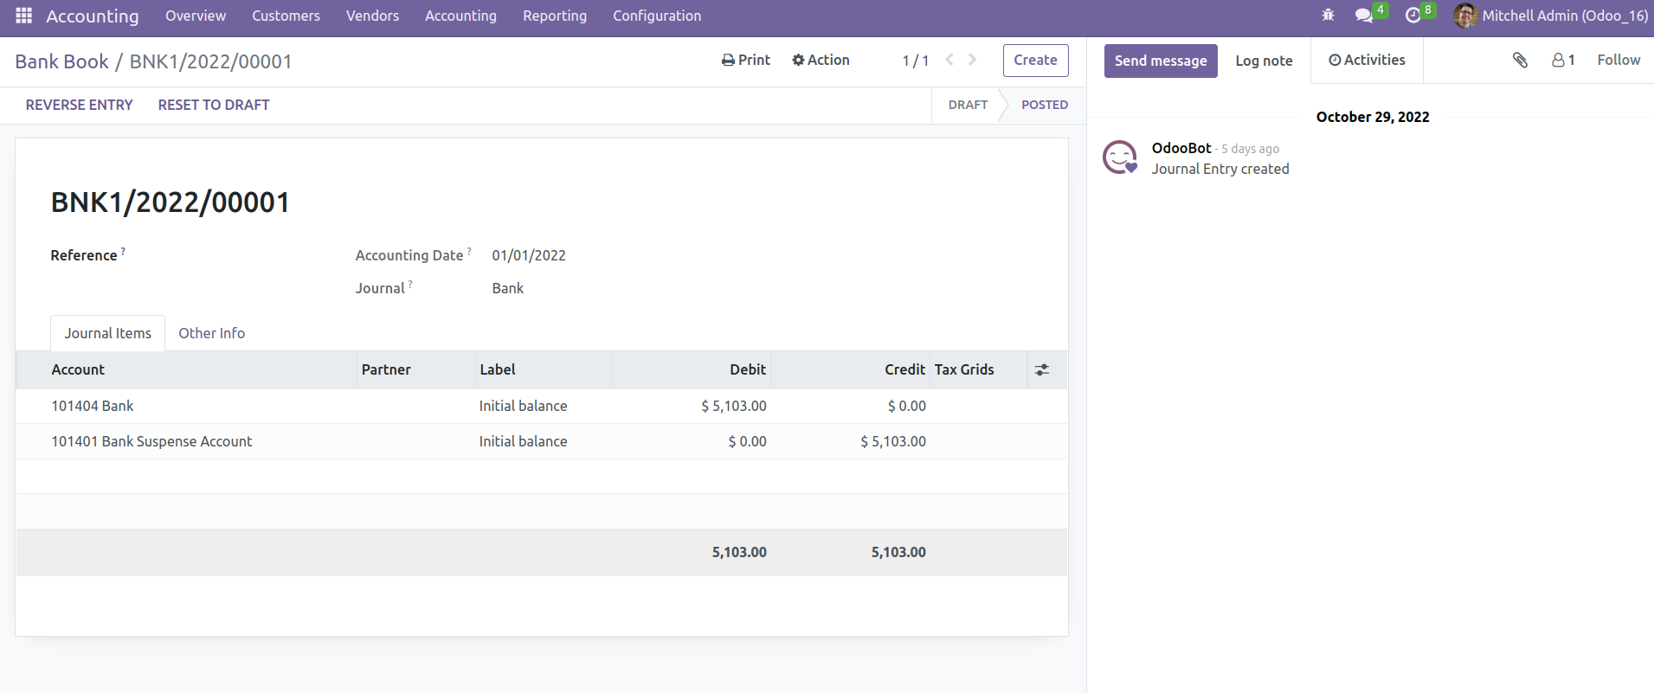
Task: Open the Configuration menu
Action: tap(657, 16)
